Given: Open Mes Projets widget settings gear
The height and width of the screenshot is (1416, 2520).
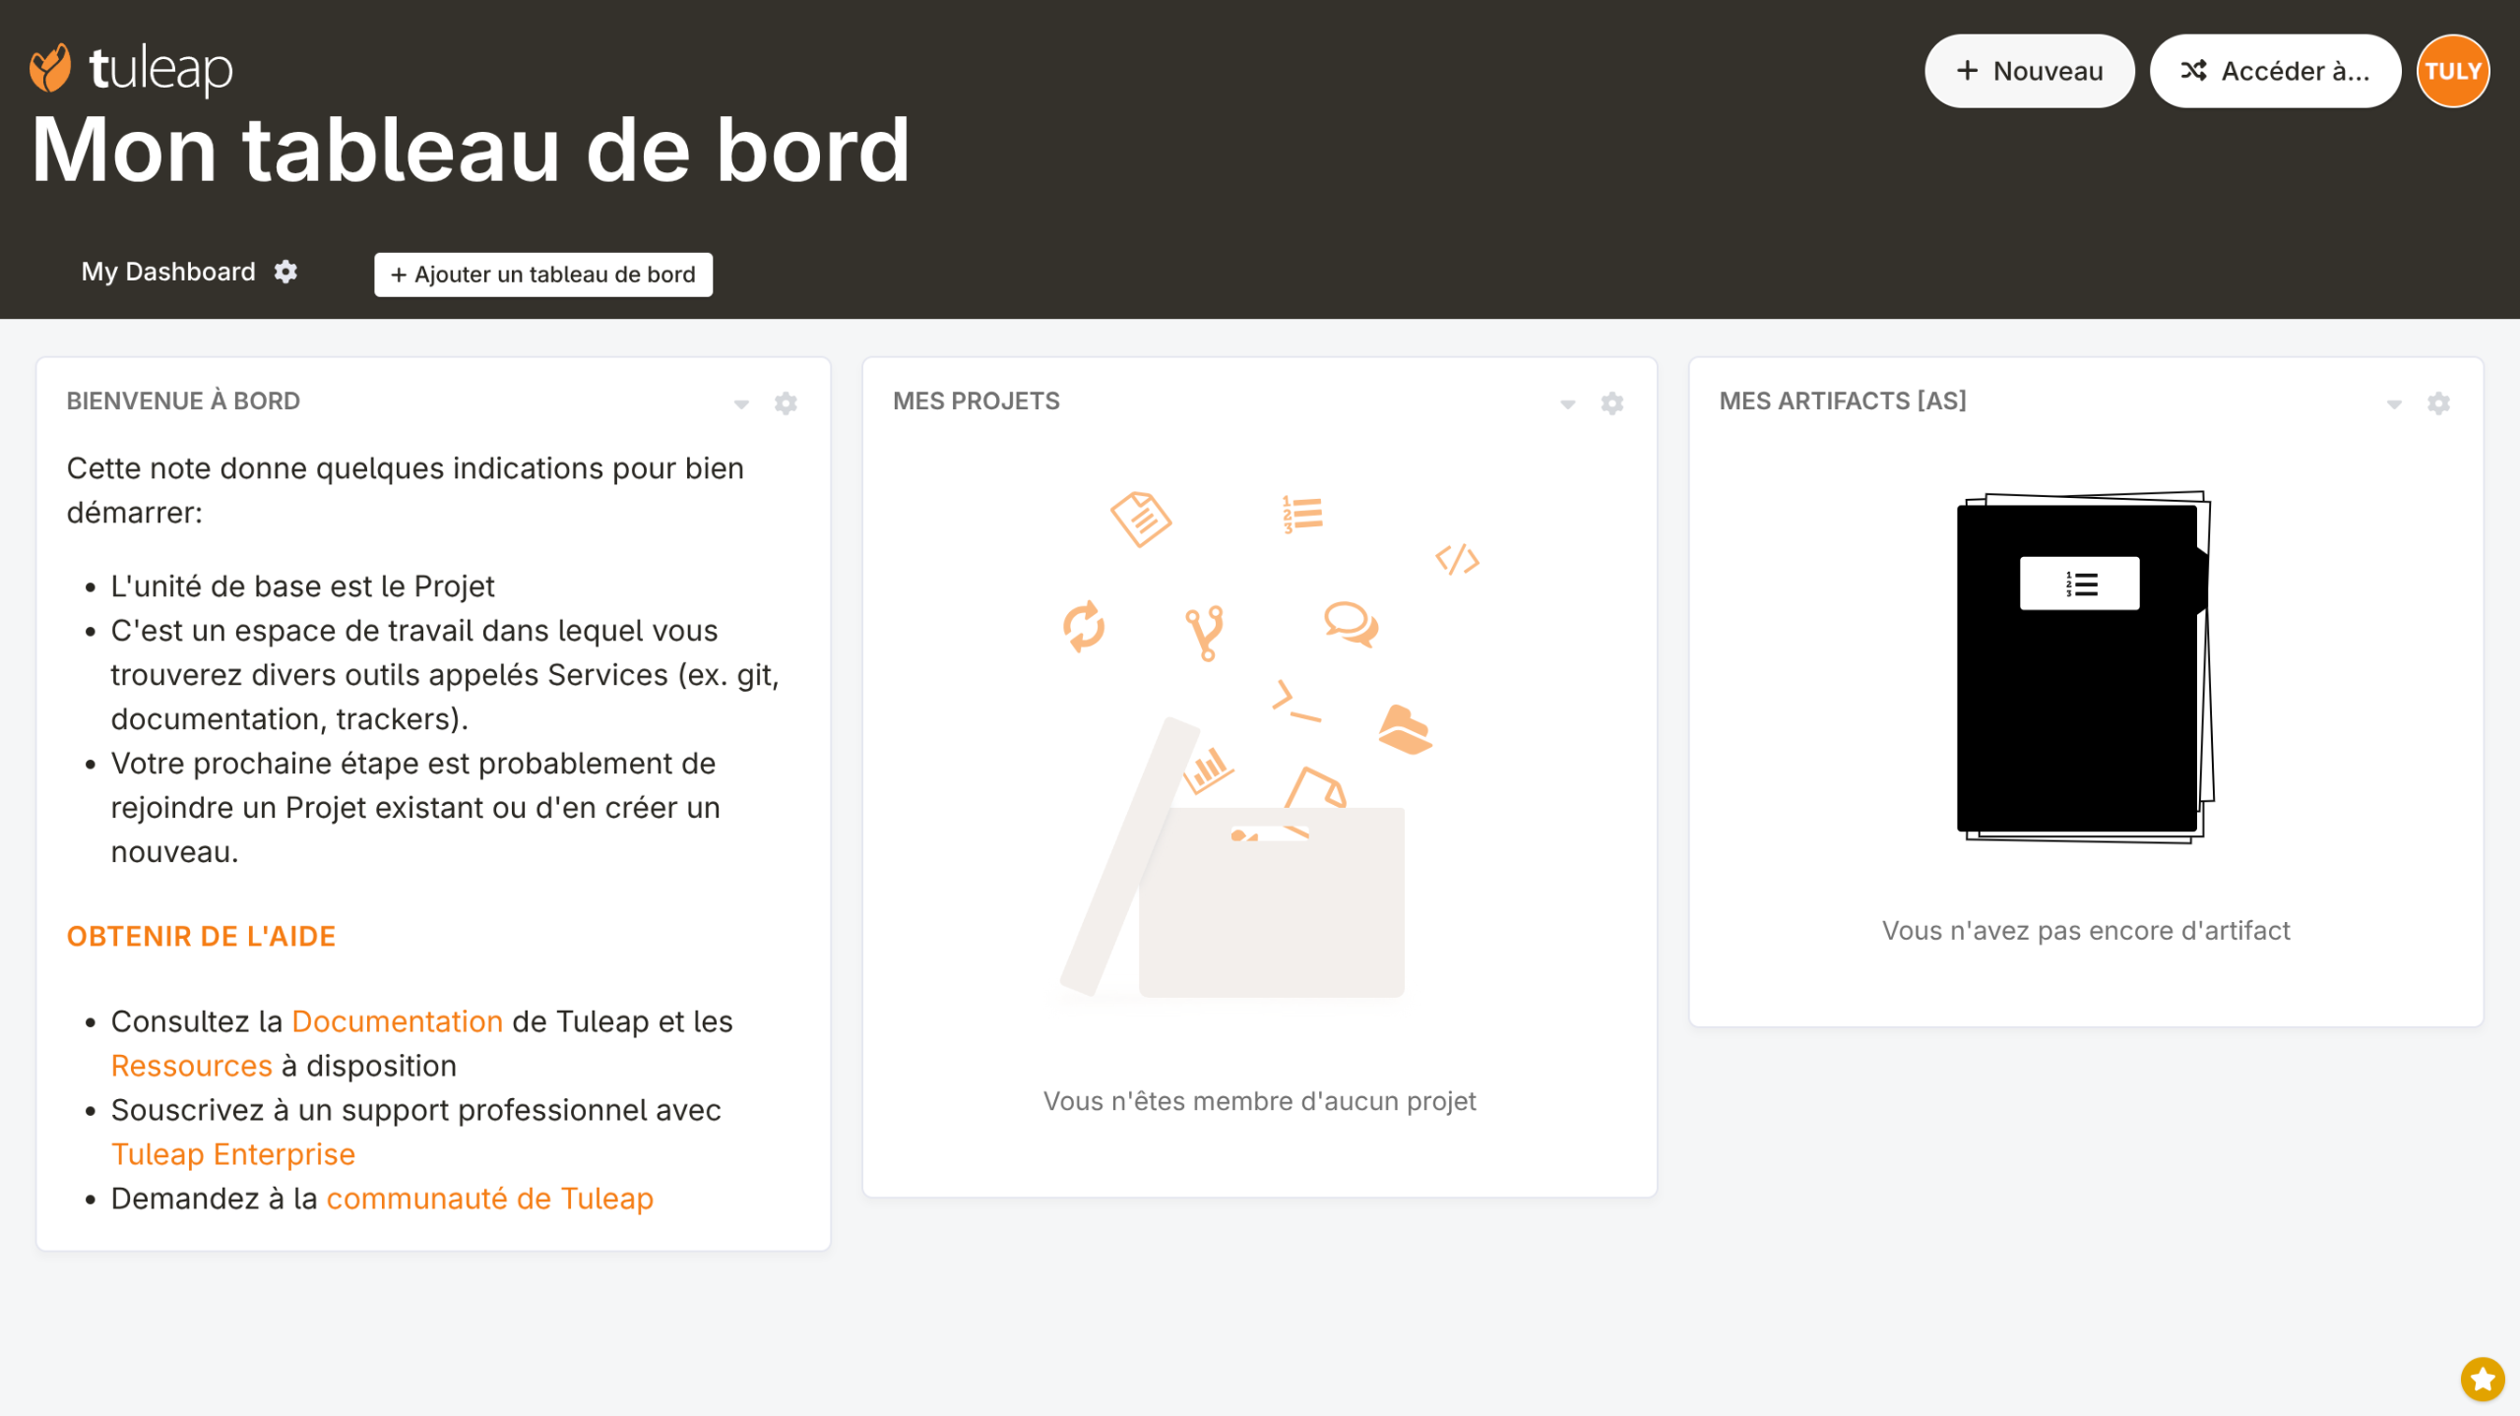Looking at the screenshot, I should coord(1611,403).
